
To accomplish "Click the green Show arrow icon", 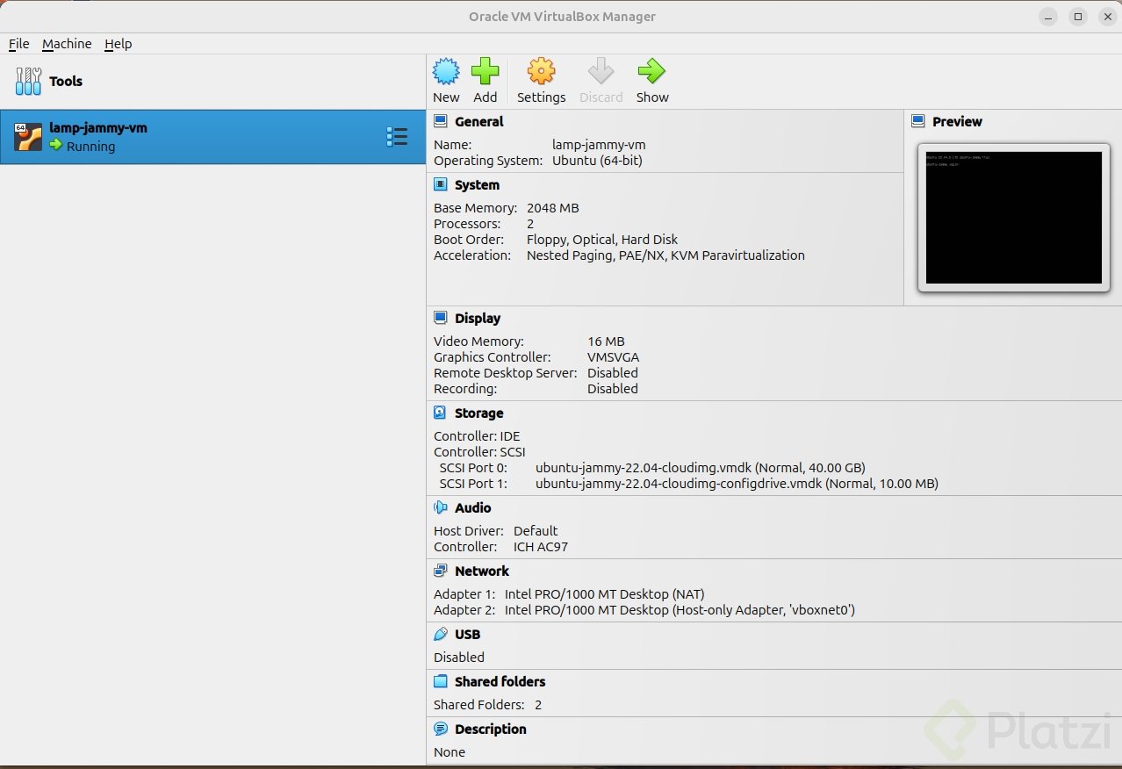I will pos(651,71).
